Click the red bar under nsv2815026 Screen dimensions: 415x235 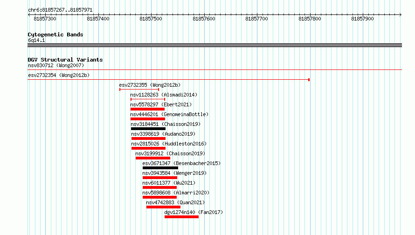[x=148, y=148]
